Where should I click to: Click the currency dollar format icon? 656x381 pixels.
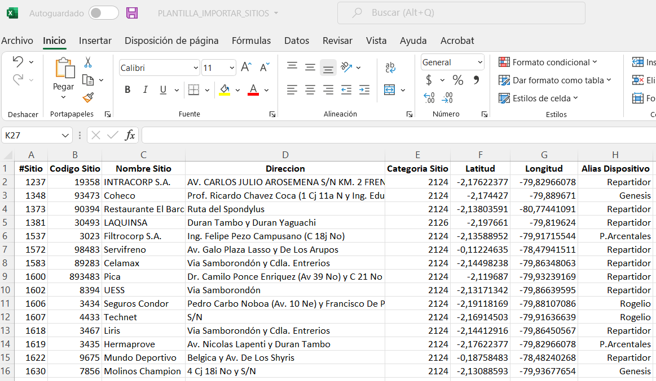pos(429,80)
